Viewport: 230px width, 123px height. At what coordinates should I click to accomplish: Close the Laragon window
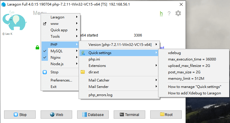tap(181, 5)
